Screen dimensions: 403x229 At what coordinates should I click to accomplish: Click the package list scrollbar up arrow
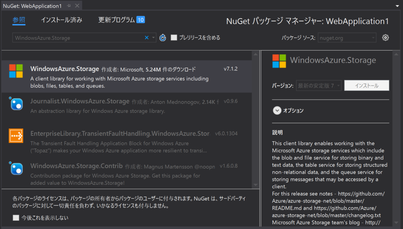coord(255,54)
